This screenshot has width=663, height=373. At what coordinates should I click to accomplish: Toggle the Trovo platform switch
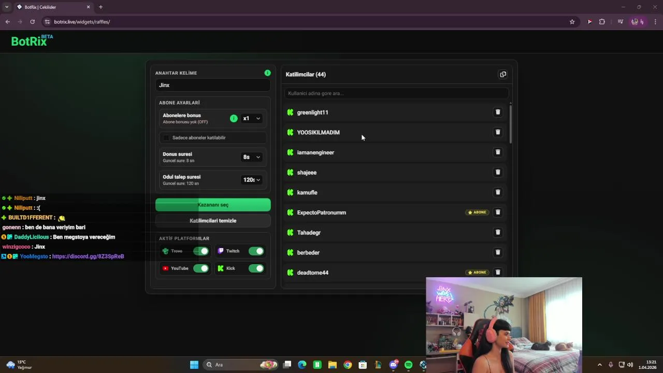tap(201, 251)
